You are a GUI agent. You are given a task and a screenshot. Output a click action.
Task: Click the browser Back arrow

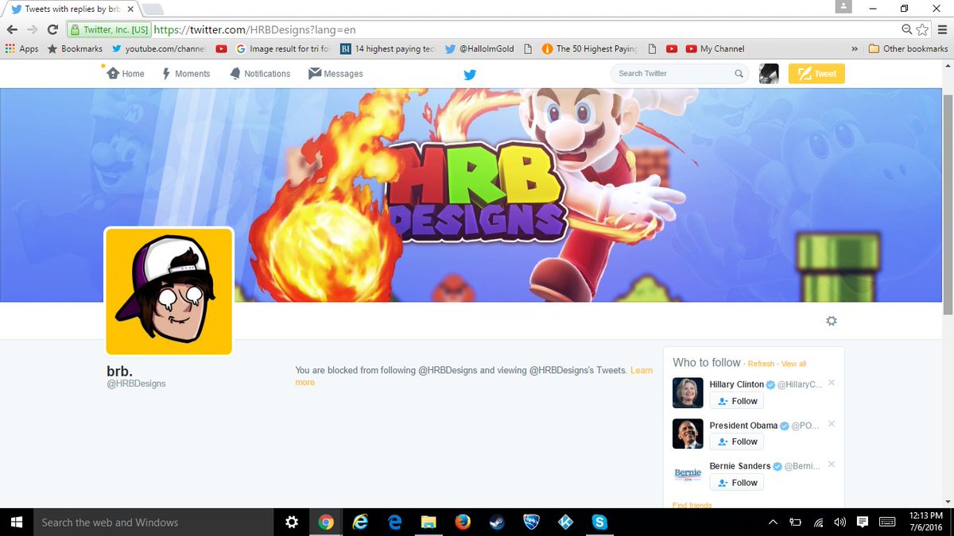(x=12, y=29)
